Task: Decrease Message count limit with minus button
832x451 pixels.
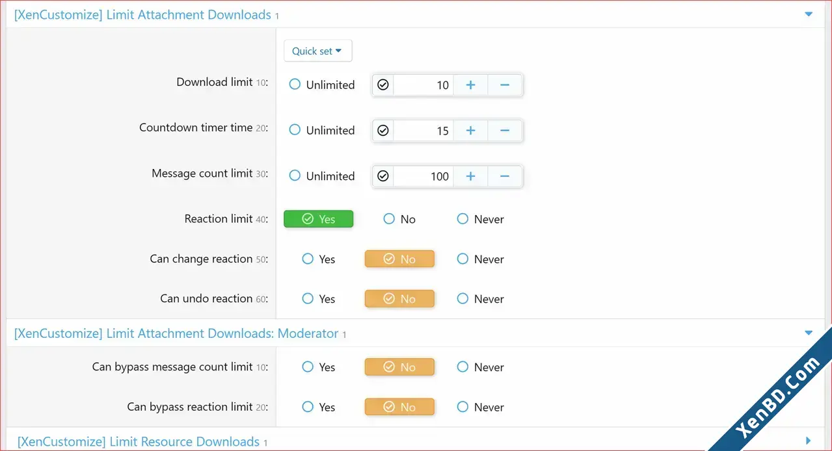Action: [x=505, y=176]
